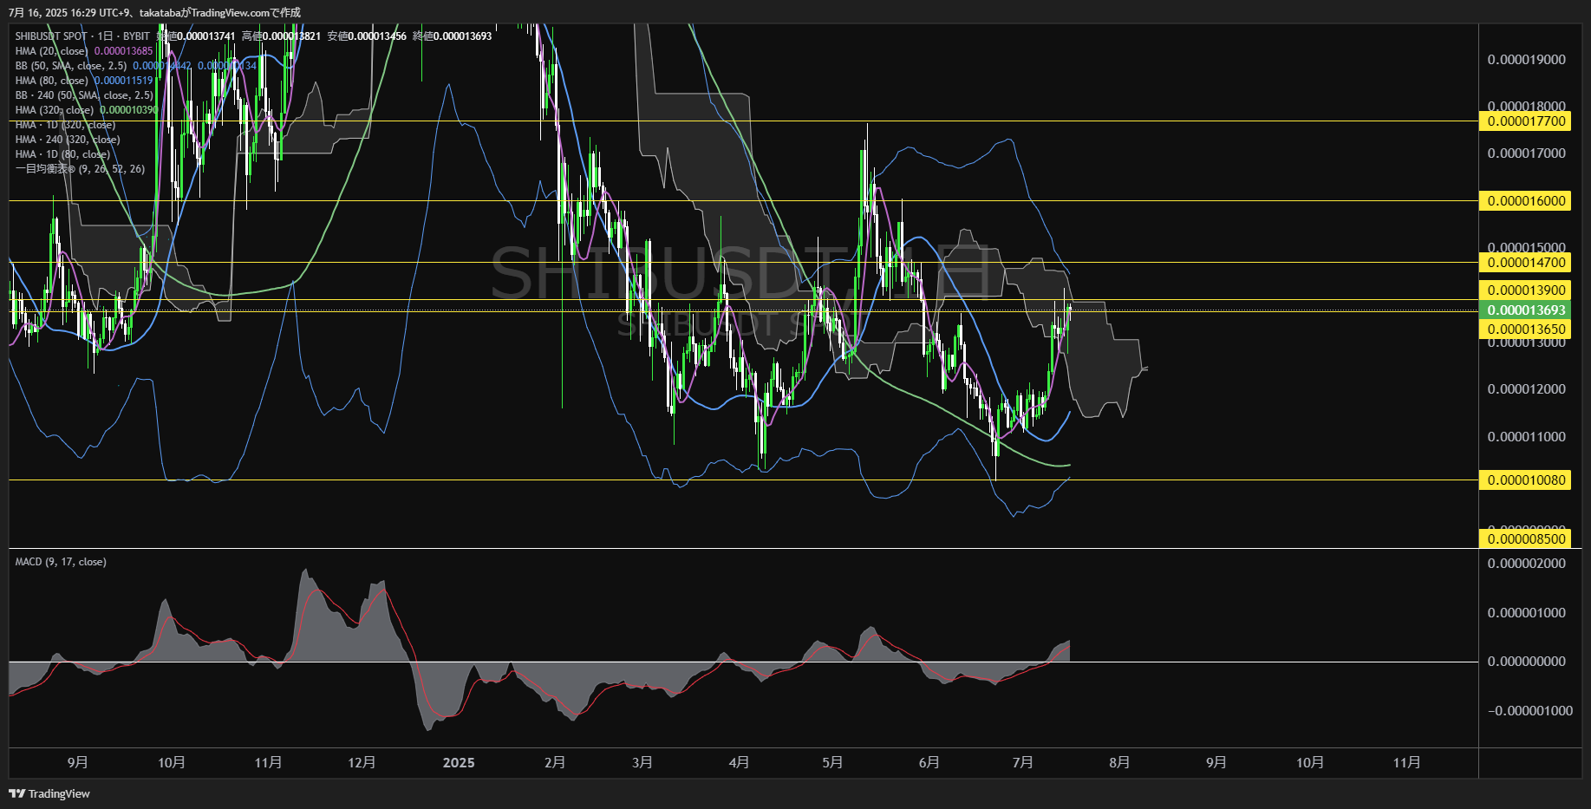The height and width of the screenshot is (809, 1591).
Task: Click the 4月 label on time axis
Action: [739, 763]
